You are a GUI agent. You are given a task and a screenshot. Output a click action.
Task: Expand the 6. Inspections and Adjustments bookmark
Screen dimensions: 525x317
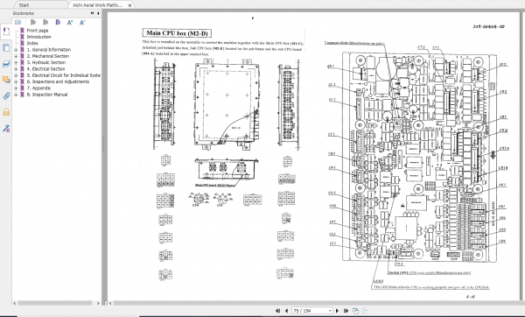coord(16,81)
